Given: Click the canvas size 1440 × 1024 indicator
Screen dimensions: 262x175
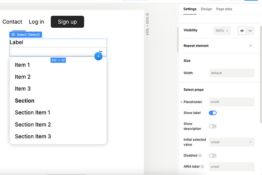Looking at the screenshot, I should click(x=147, y=24).
